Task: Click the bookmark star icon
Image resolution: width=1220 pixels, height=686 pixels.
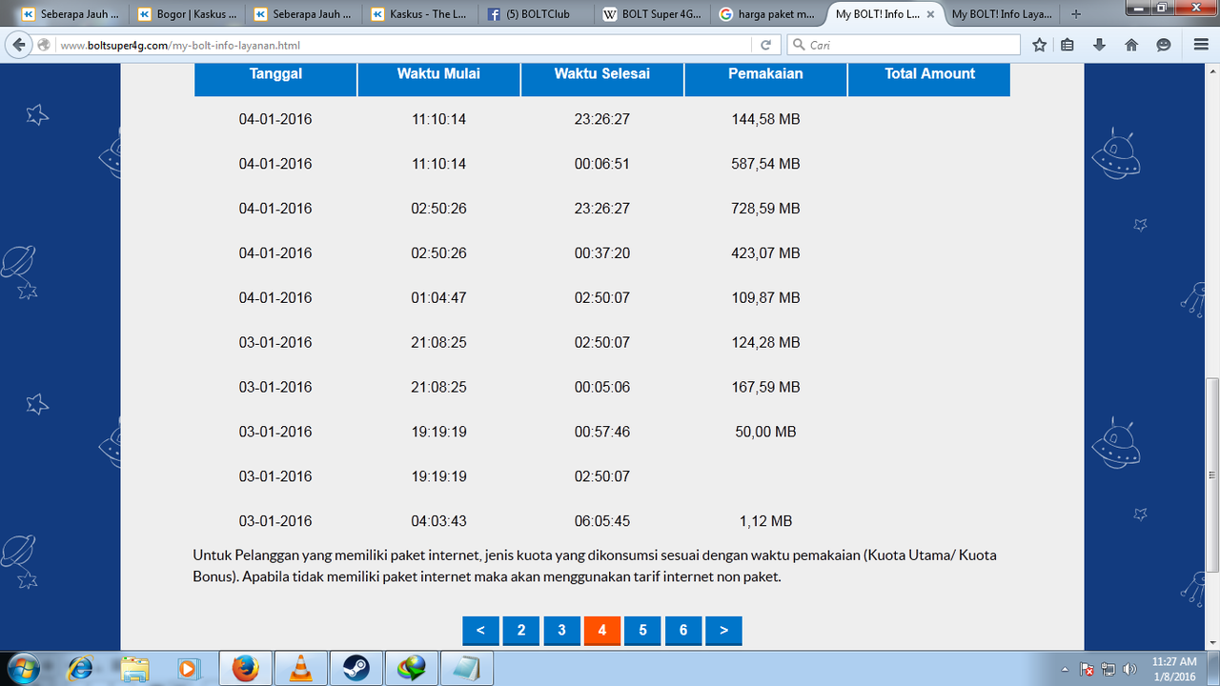Action: point(1039,45)
